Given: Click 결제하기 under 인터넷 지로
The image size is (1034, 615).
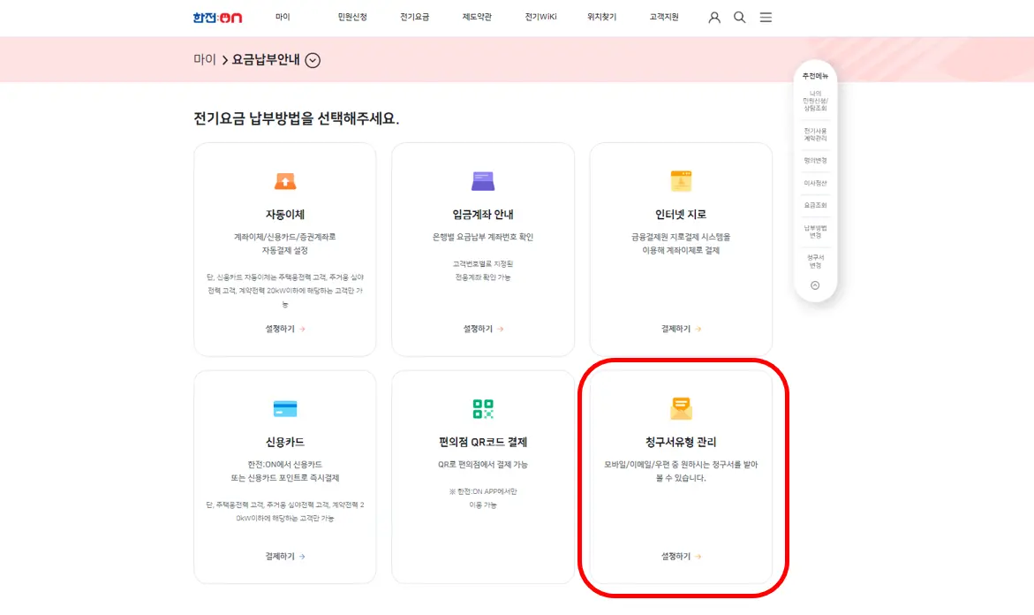Looking at the screenshot, I should [681, 328].
